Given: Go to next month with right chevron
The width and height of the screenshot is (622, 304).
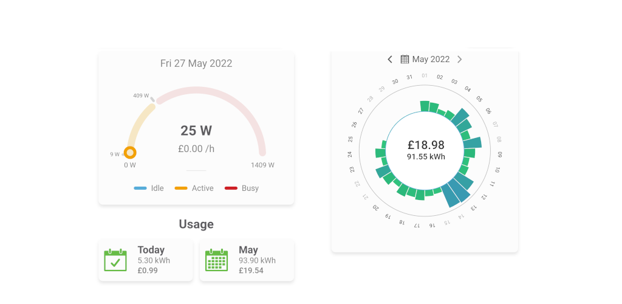Looking at the screenshot, I should [x=459, y=59].
